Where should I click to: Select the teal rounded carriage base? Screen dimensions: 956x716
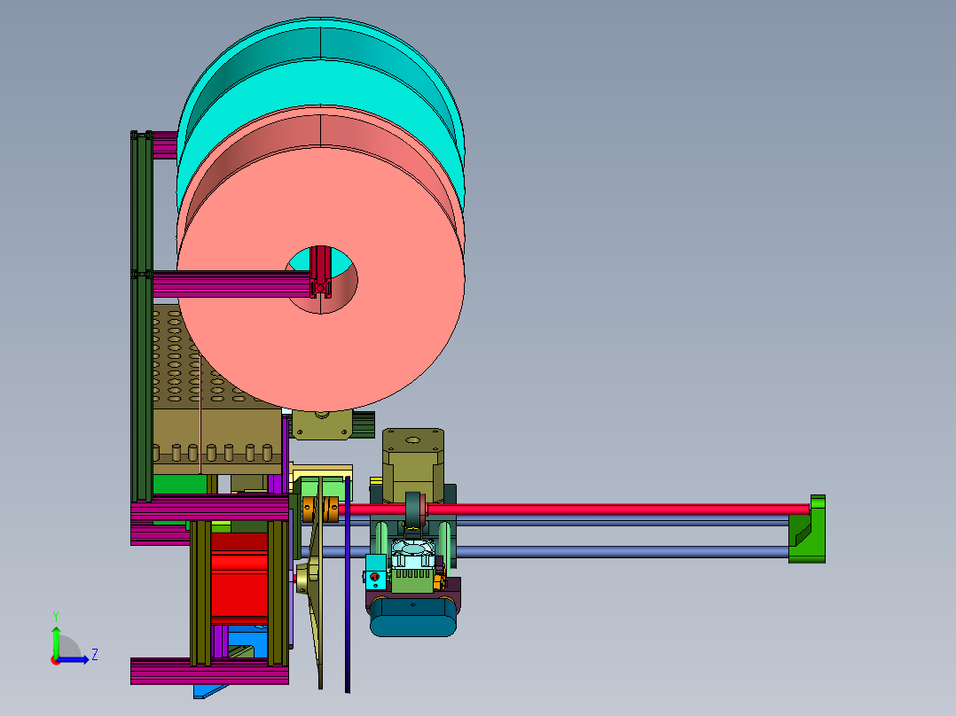click(412, 617)
